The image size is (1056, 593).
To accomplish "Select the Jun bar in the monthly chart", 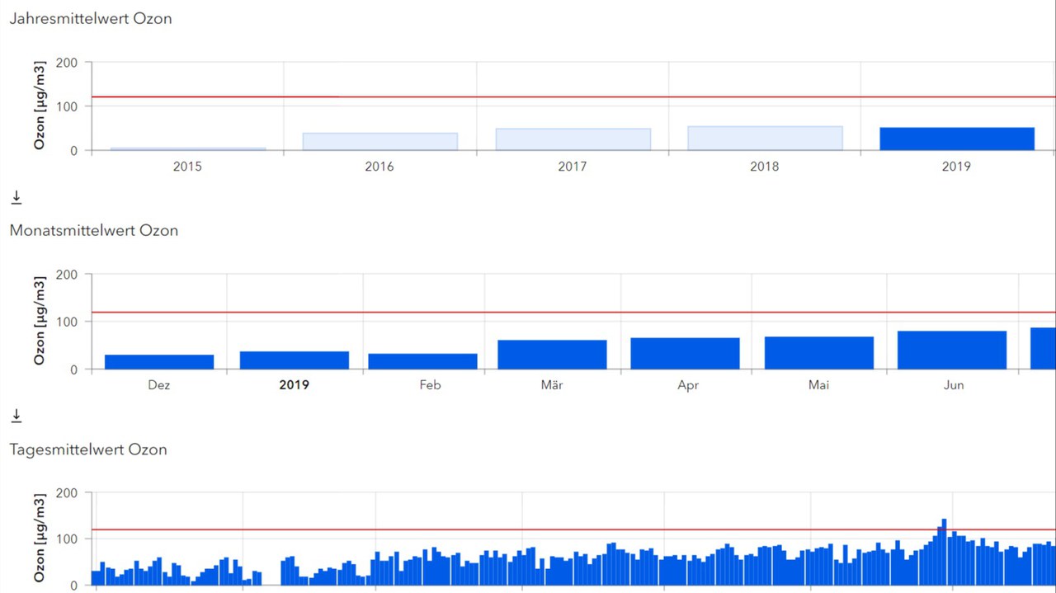I will coord(952,350).
